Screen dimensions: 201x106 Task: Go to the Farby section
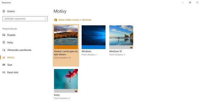point(10,43)
